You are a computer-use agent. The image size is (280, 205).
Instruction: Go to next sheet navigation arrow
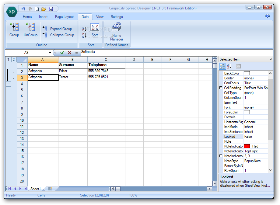pos(20,189)
